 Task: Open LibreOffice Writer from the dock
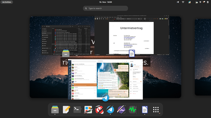[145, 109]
